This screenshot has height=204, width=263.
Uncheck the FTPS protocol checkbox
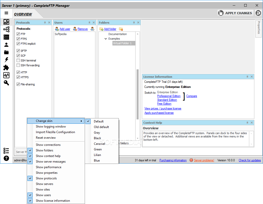[x=18, y=39]
